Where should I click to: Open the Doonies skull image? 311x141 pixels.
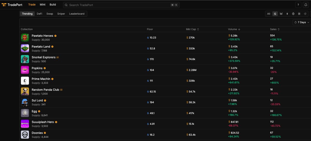click(25, 135)
